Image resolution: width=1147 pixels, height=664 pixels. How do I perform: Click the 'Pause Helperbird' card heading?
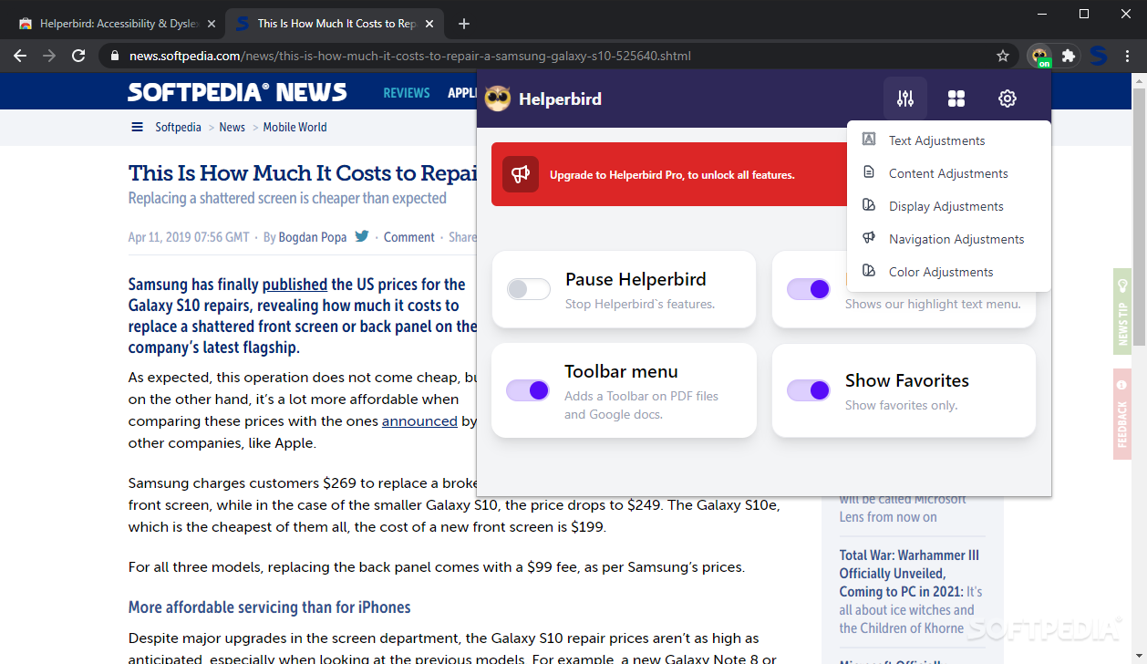pos(635,279)
